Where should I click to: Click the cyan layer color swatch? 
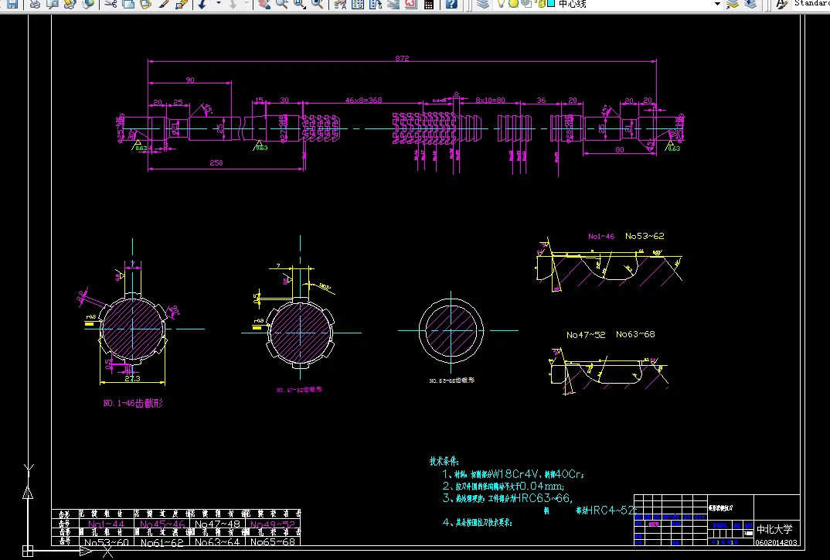(550, 3)
